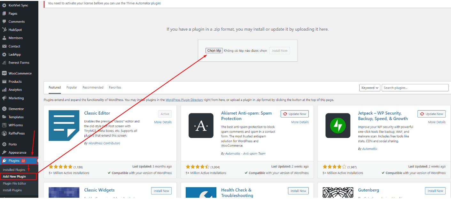This screenshot has height=199, width=451.
Task: Switch to the Popular tab
Action: (x=72, y=88)
